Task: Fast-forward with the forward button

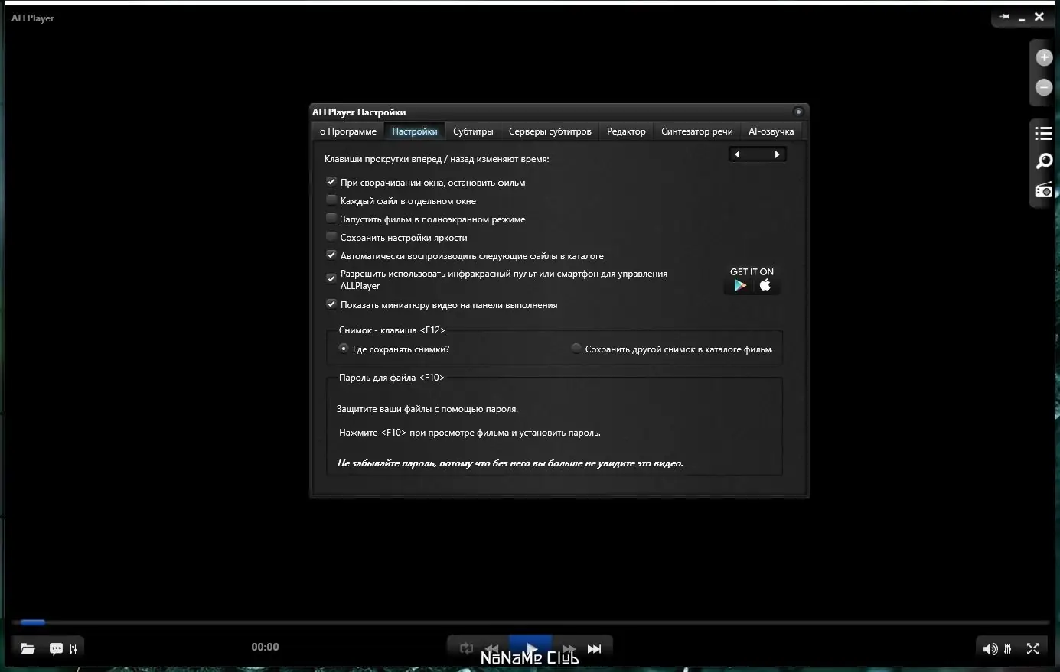Action: (x=569, y=648)
